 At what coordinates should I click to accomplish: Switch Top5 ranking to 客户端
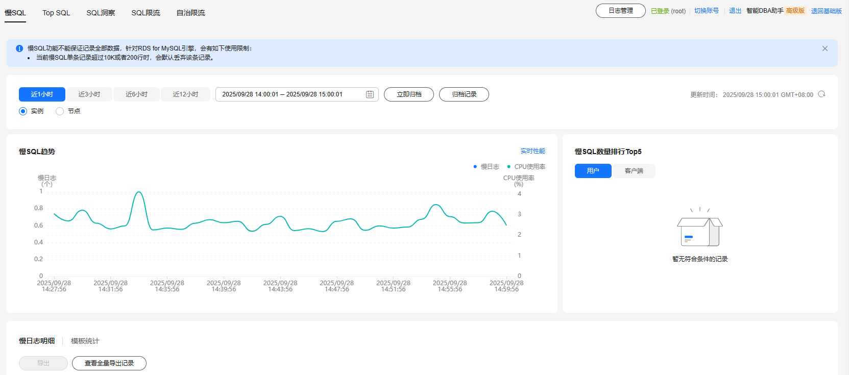634,171
